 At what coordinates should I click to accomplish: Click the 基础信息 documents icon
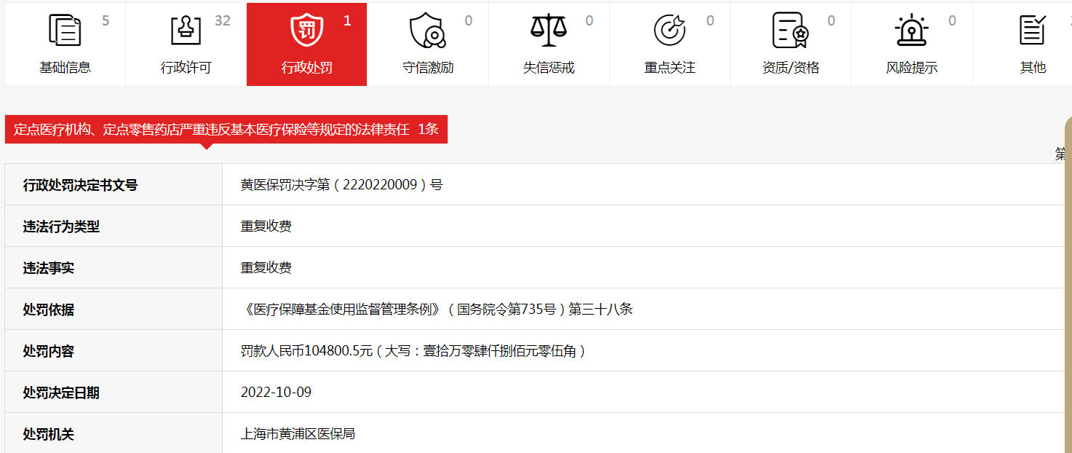pos(65,31)
